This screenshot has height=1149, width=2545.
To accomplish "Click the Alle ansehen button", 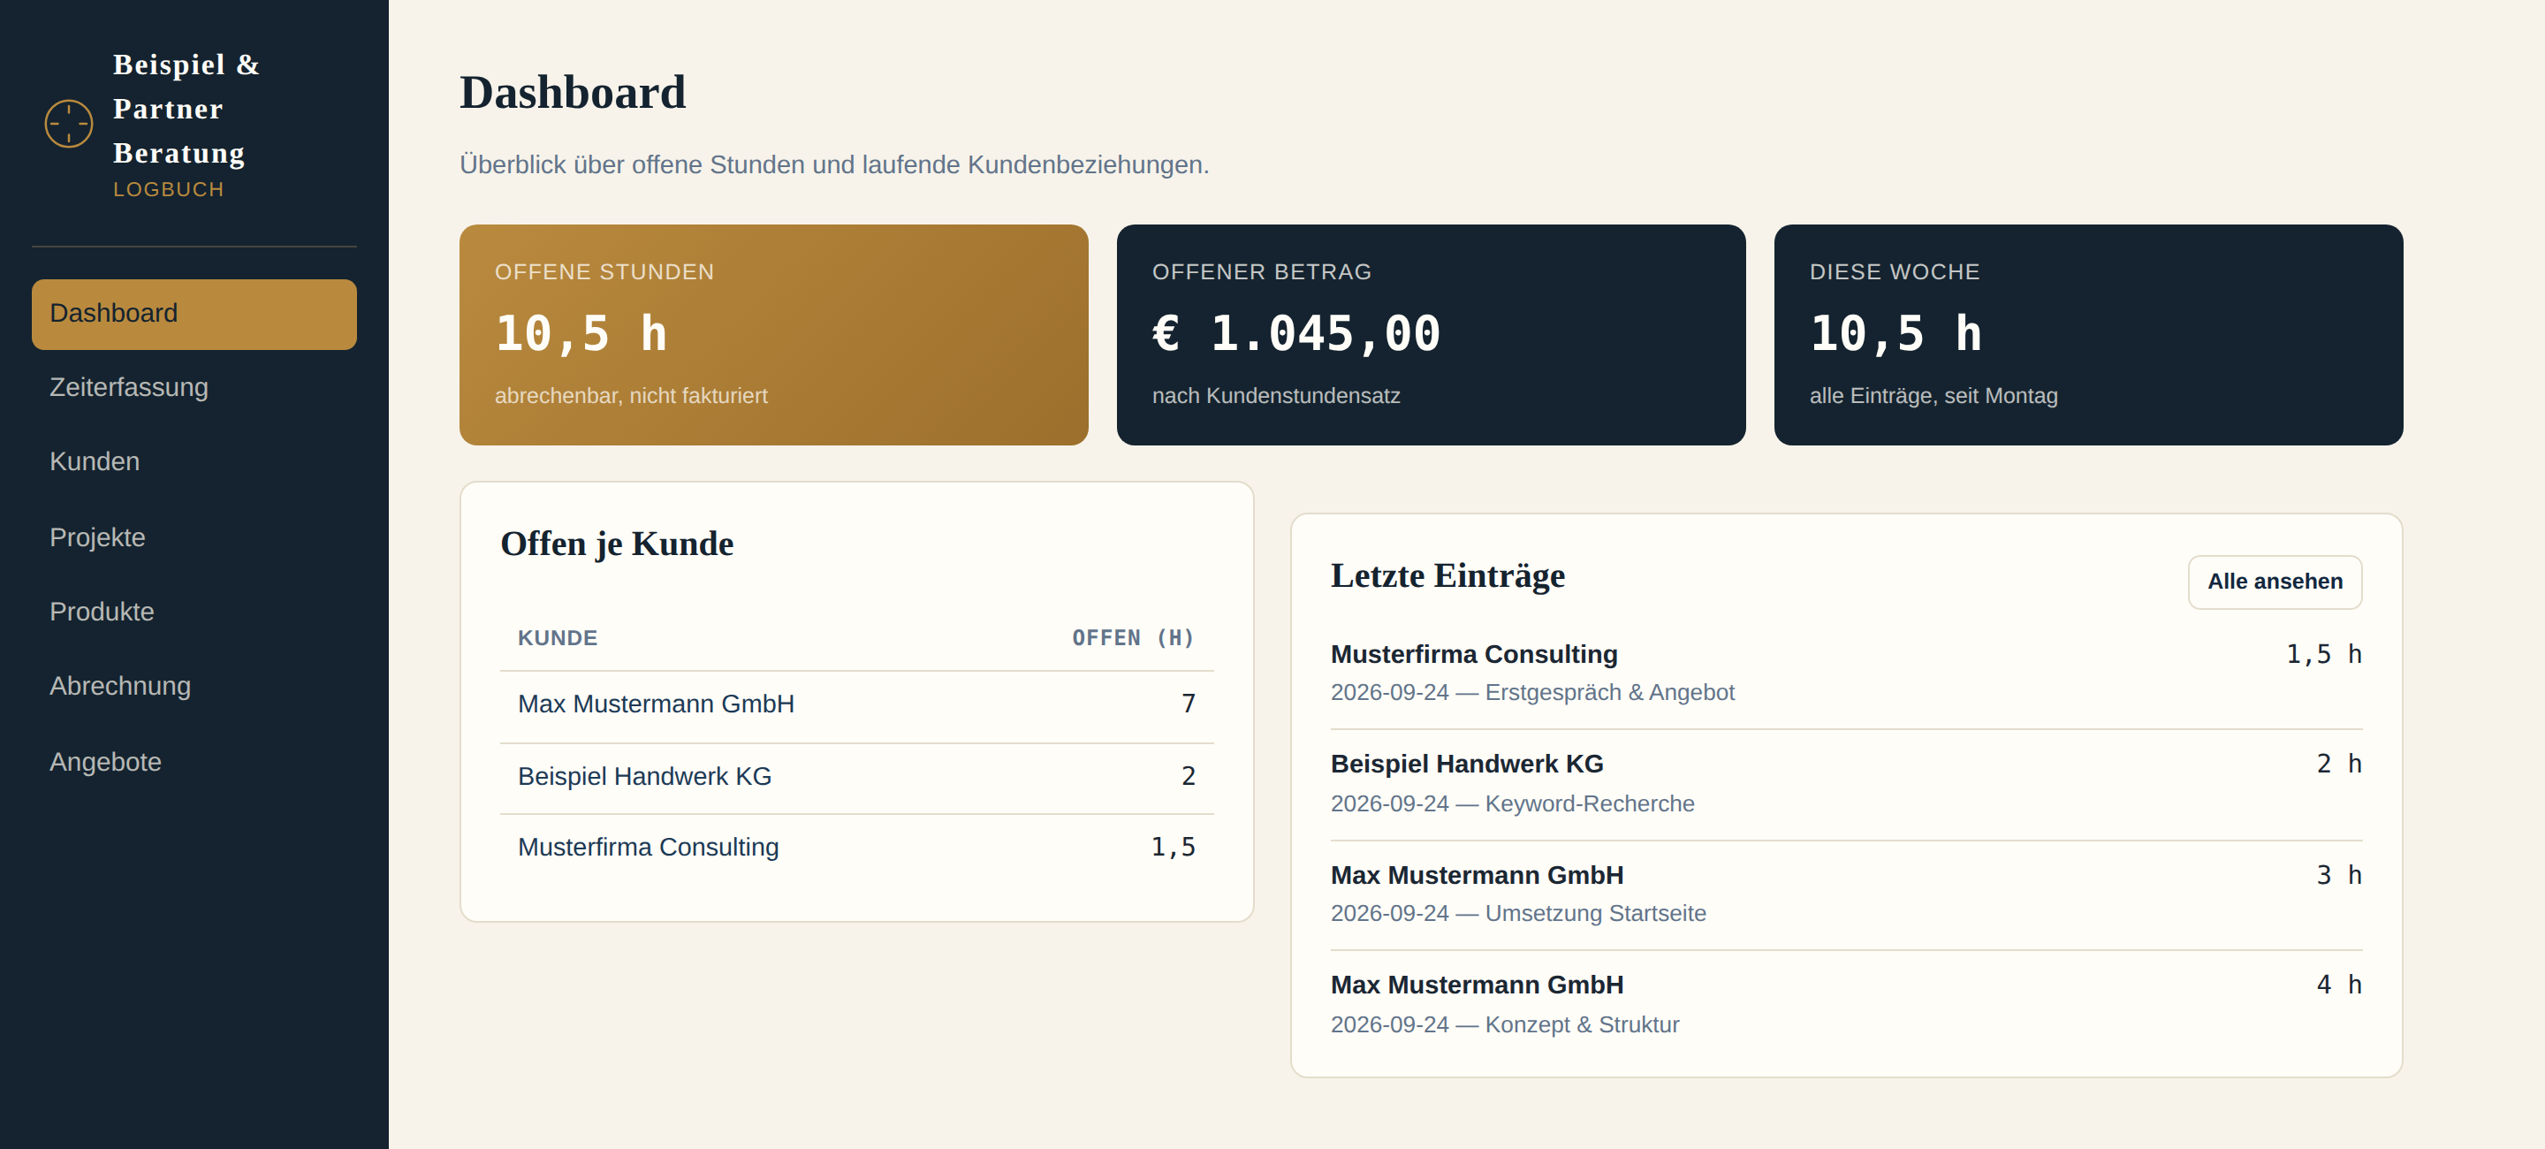I will 2275,581.
